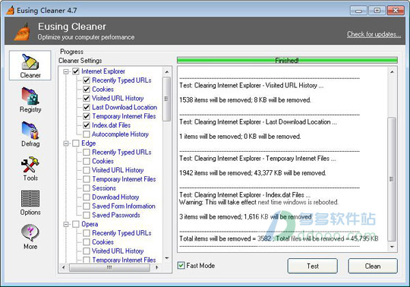
Task: Check Visited URL History under Edge
Action: point(87,170)
